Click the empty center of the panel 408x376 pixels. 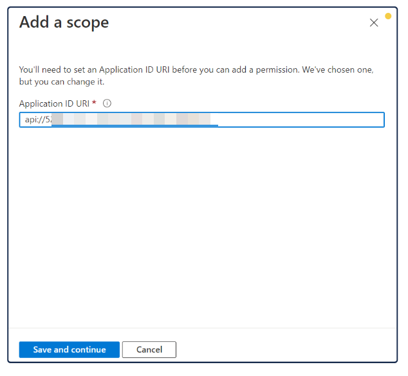202,225
